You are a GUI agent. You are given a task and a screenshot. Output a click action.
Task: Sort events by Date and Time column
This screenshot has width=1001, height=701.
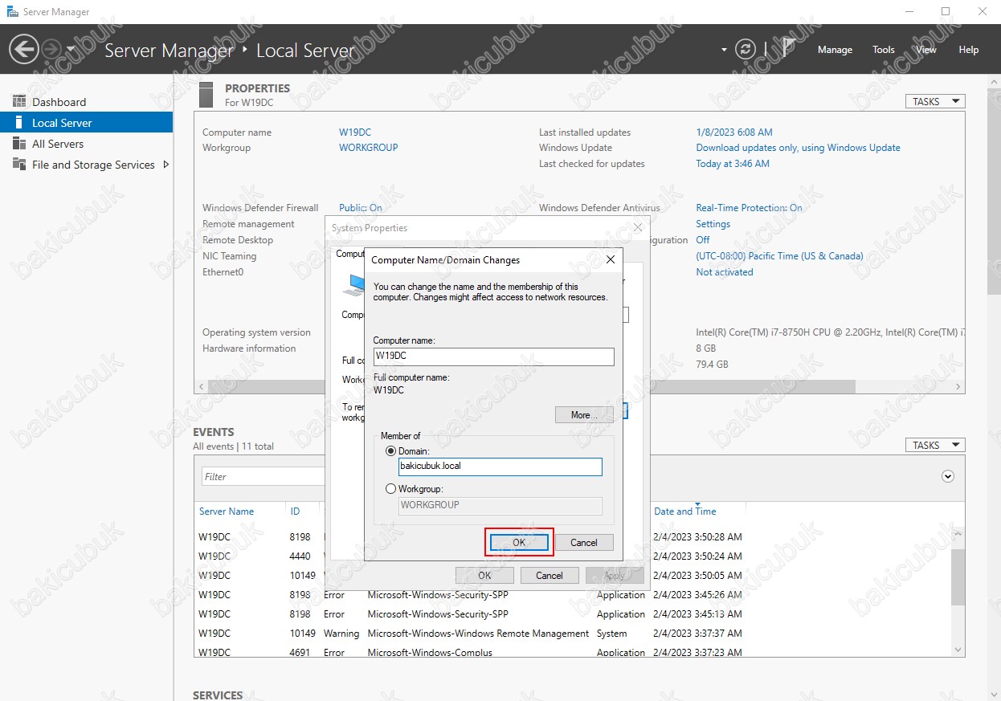[x=685, y=511]
